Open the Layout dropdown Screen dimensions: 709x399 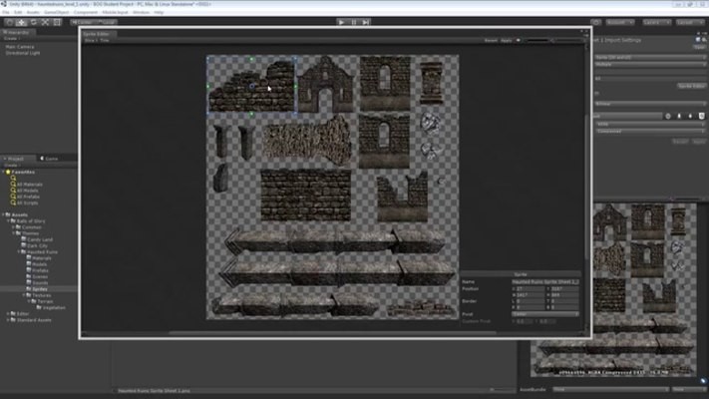pos(690,22)
